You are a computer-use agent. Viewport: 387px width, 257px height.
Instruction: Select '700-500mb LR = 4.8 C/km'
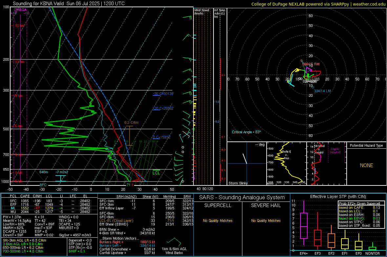coord(23,251)
